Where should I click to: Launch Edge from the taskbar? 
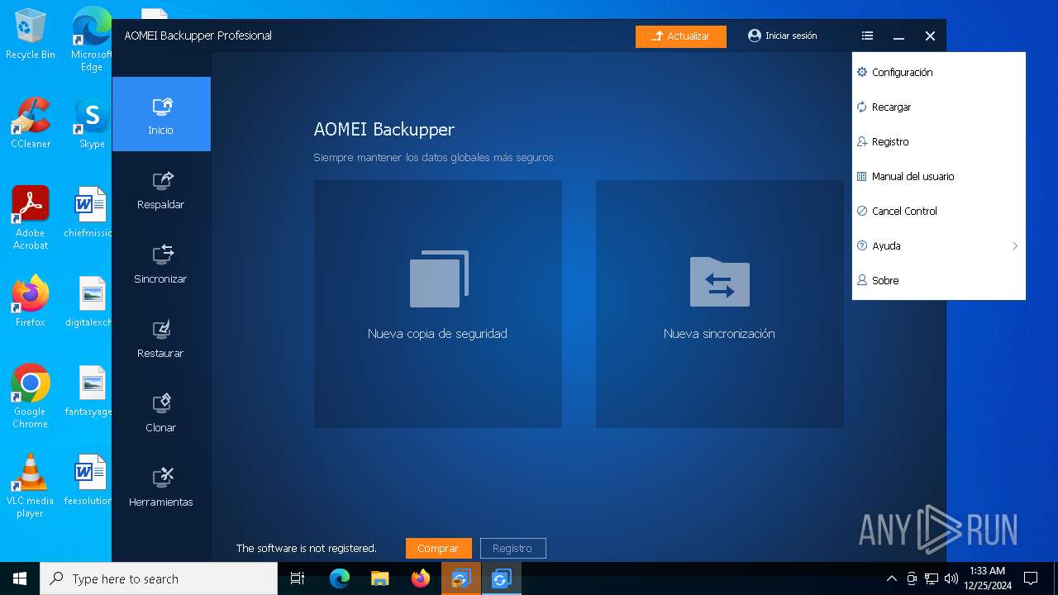point(340,578)
